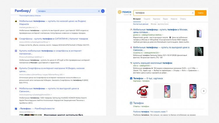Click the middle iPhone image thumbnail
Screen dimensions: 219x123
[x=167, y=91]
